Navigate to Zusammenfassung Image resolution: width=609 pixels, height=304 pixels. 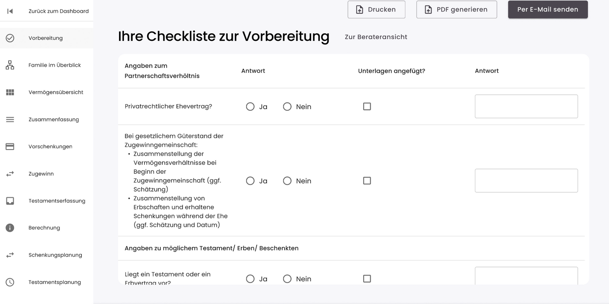coord(47,119)
